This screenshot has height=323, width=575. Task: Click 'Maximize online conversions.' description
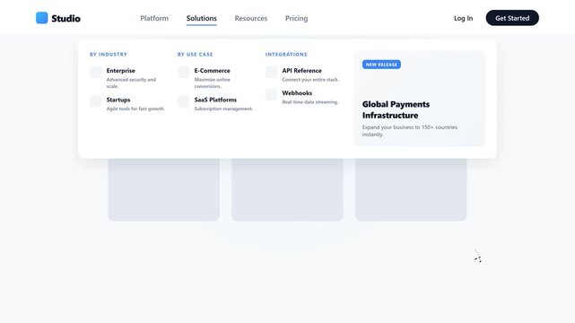coord(213,83)
